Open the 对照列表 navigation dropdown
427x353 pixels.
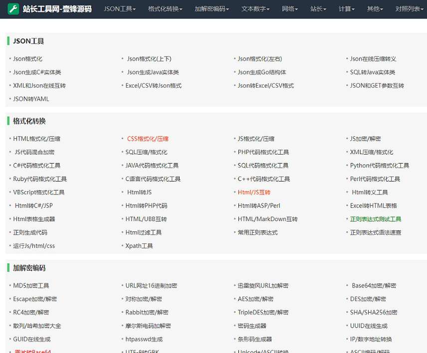410,9
